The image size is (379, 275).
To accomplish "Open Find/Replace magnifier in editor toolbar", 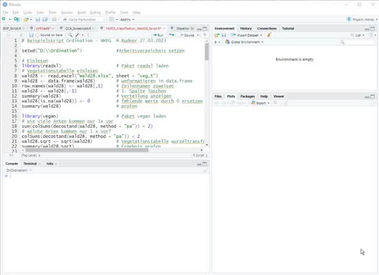I will 70,36.
